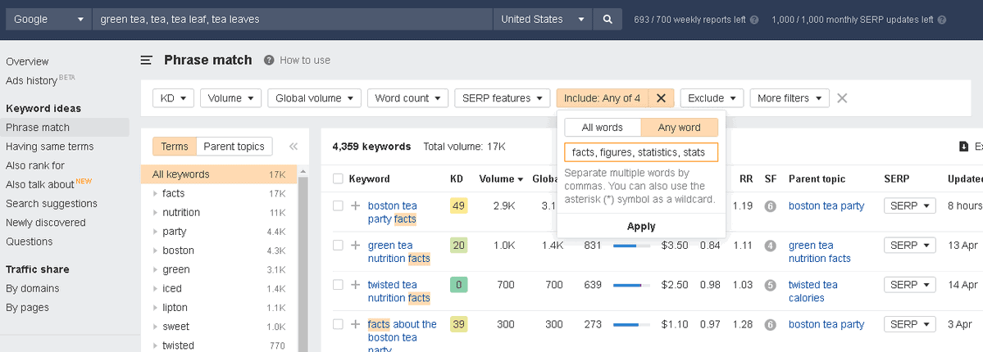
Task: Check the twisted tea nutrition facts row
Action: click(338, 285)
